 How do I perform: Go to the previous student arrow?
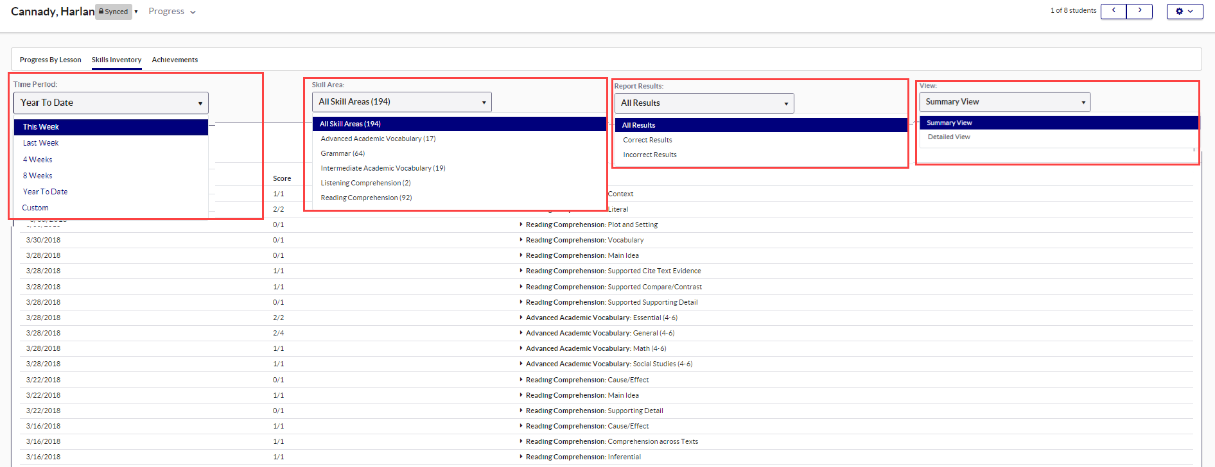pyautogui.click(x=1114, y=11)
